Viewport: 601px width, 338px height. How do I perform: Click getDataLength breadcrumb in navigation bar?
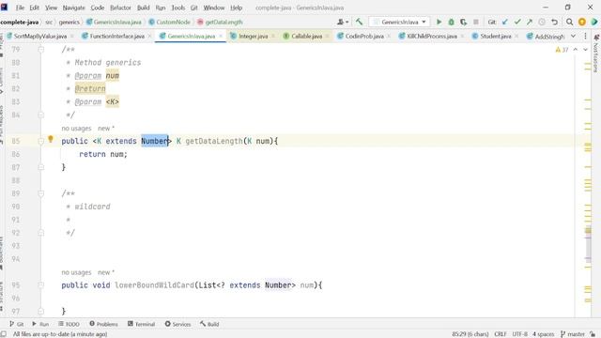220,23
